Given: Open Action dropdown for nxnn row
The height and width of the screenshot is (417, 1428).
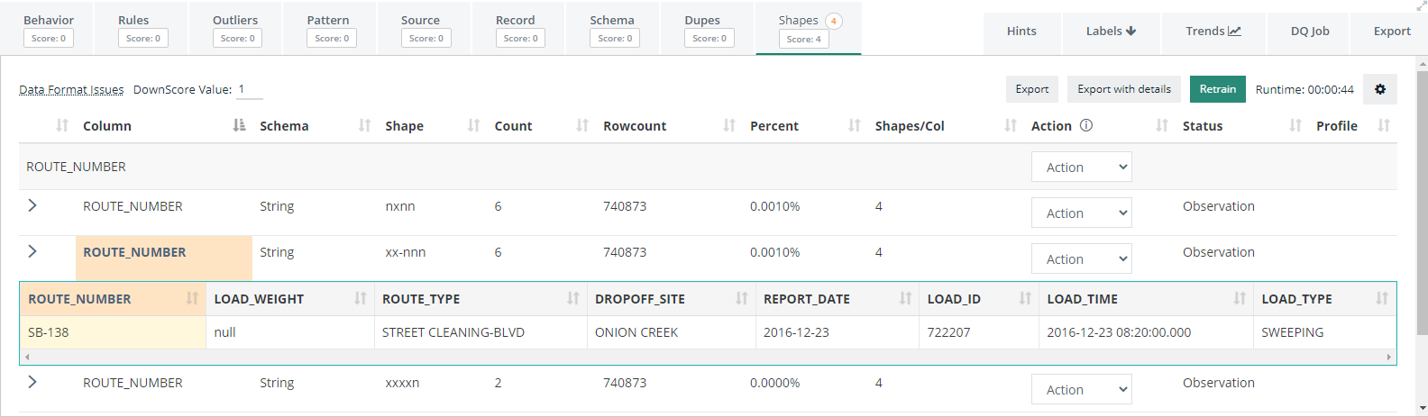Looking at the screenshot, I should (1082, 213).
